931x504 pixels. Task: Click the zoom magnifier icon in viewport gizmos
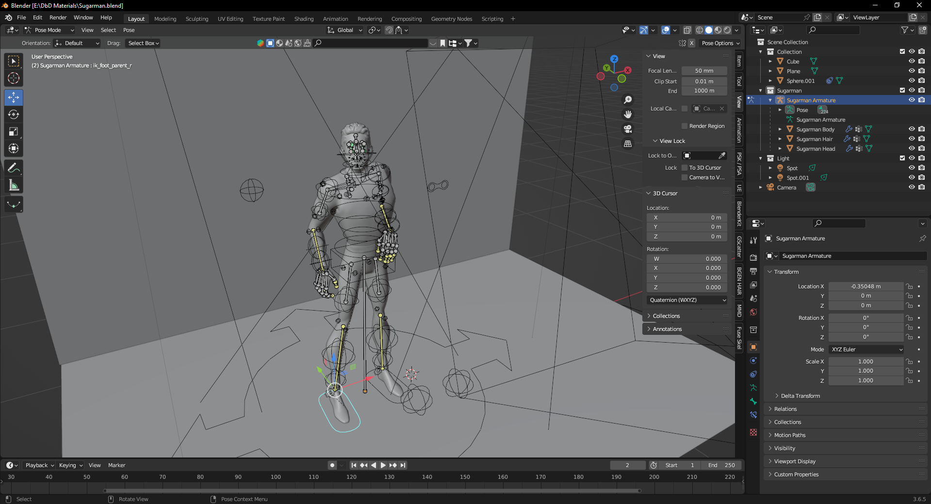(628, 99)
